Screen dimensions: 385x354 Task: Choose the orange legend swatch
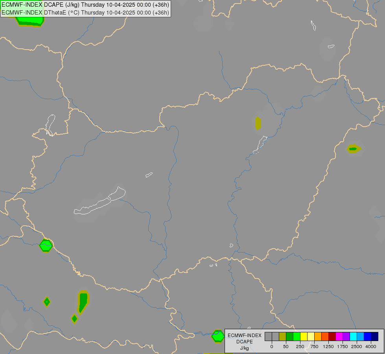318,336
